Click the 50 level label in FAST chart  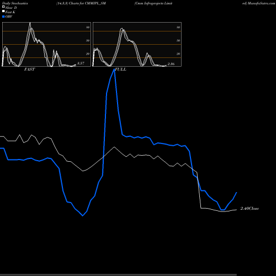point(88,40)
